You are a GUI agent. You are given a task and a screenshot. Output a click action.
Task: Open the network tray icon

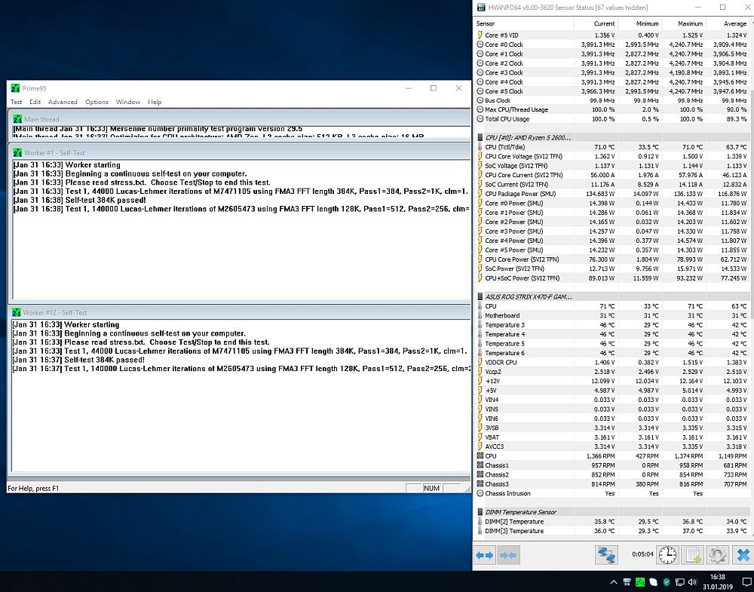click(x=679, y=582)
